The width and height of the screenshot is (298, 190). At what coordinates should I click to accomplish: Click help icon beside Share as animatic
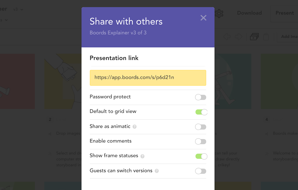coord(134,127)
